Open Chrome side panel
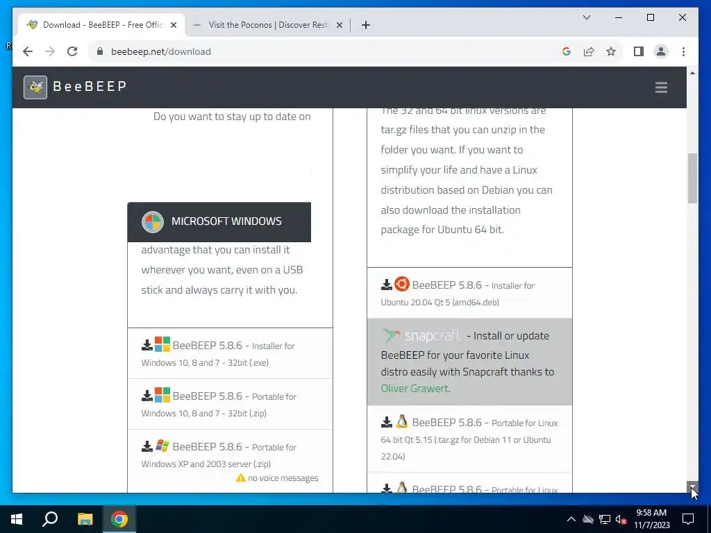Viewport: 711px width, 533px height. 639,51
